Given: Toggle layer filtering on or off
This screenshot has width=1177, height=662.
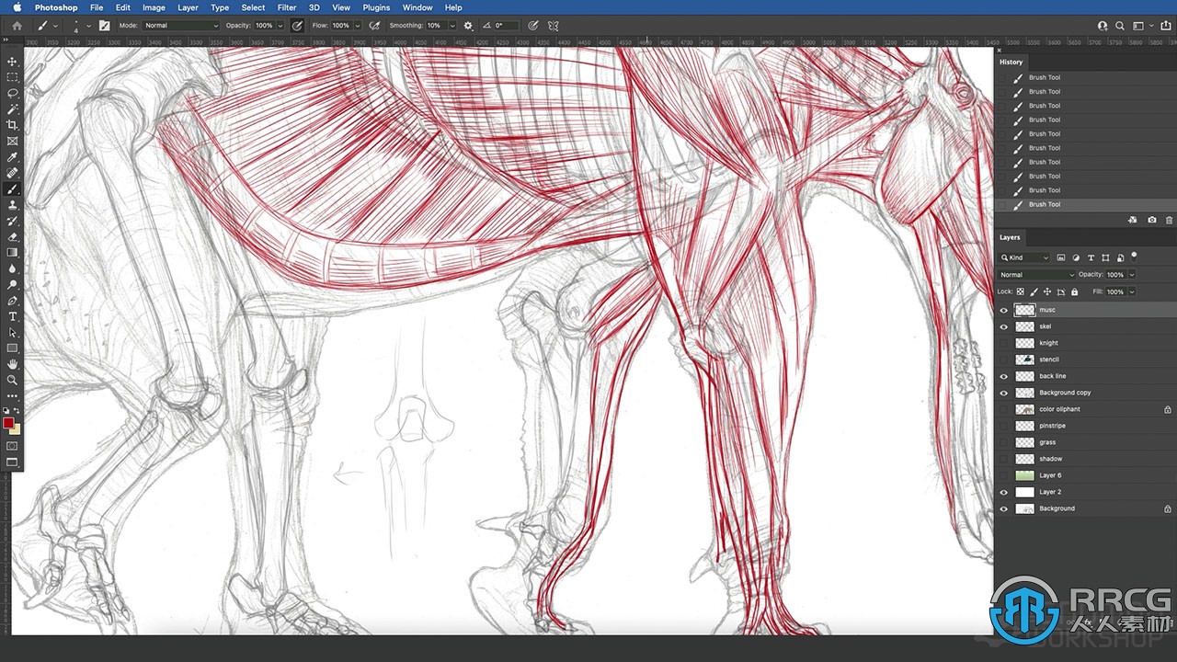Looking at the screenshot, I should tap(1134, 256).
